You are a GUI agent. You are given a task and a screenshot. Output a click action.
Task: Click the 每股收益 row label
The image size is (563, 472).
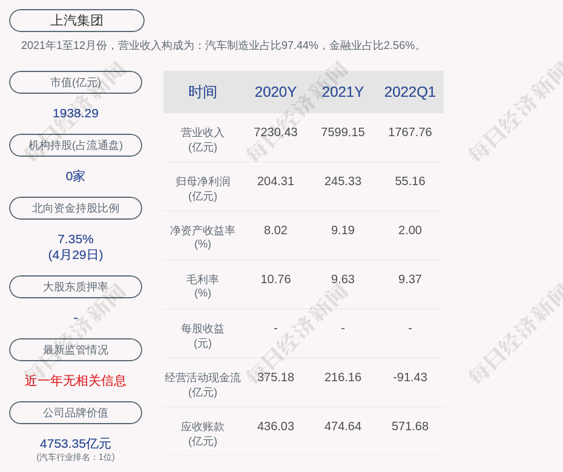pos(203,336)
